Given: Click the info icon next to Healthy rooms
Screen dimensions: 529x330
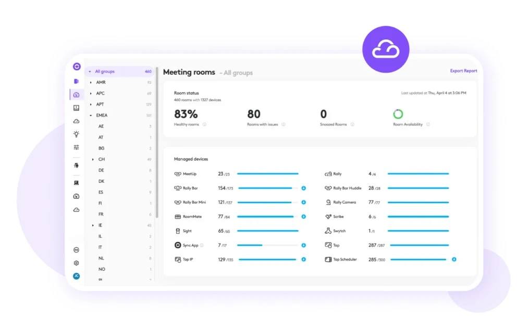Looking at the screenshot, I should [x=204, y=125].
